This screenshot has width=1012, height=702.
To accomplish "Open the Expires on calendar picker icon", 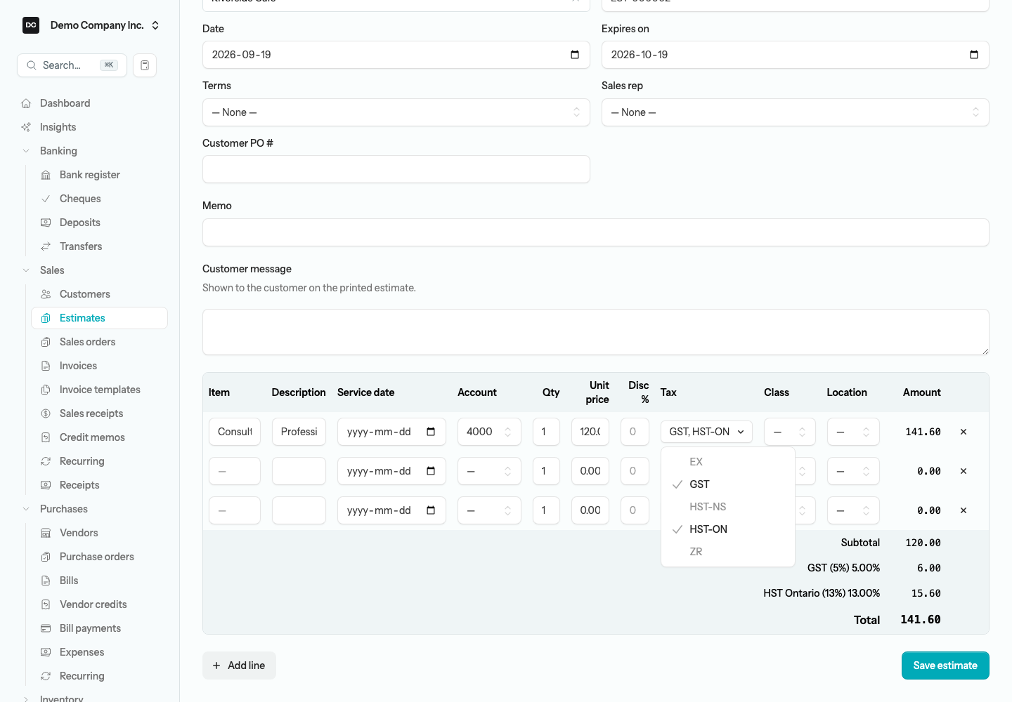I will (x=974, y=55).
